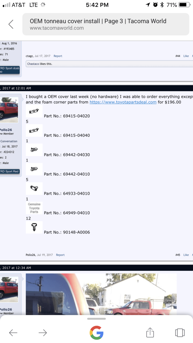Tap the Bluetooth icon in status bar
The image size is (193, 343).
(162, 5)
